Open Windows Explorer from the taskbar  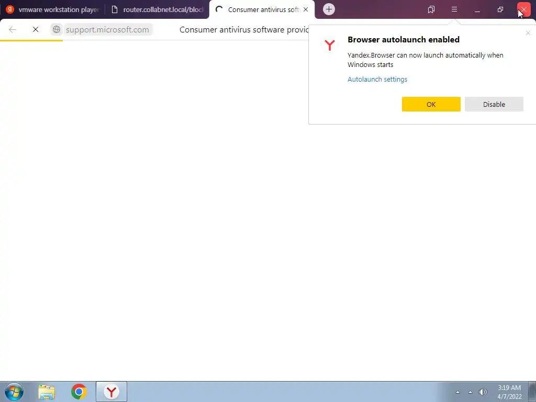tap(47, 392)
